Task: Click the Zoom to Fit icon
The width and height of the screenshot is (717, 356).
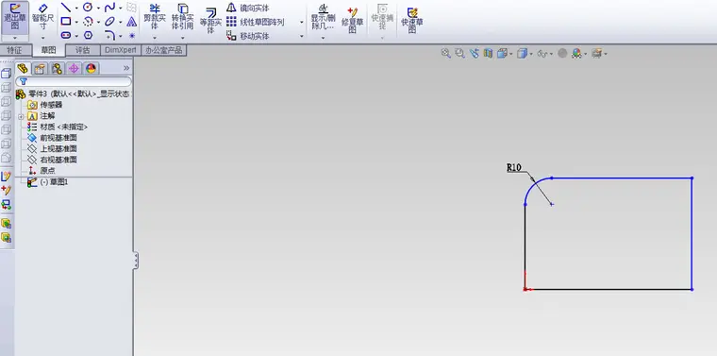Action: click(445, 54)
